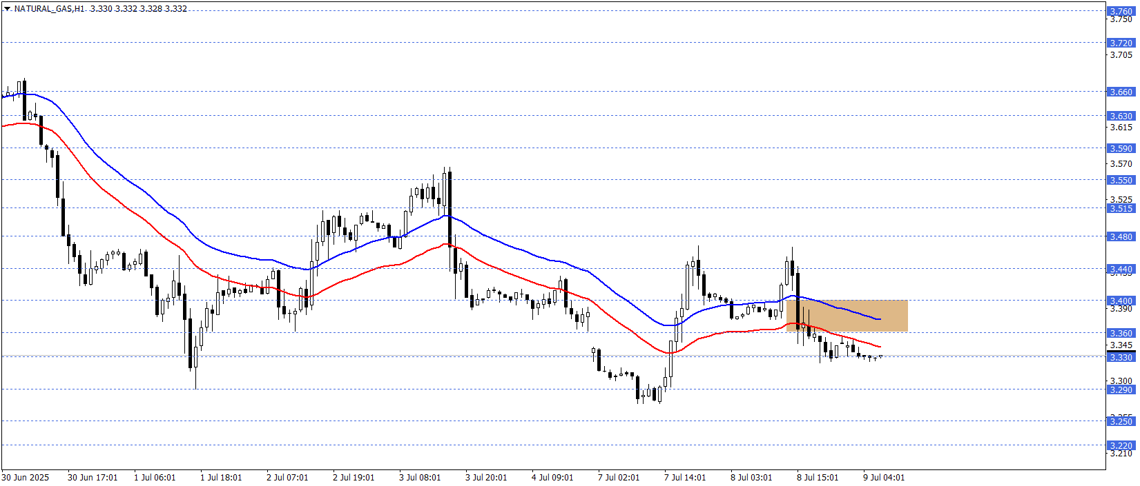The image size is (1140, 486).
Task: Click the 7 Jul 14:01 time label
Action: pyautogui.click(x=685, y=477)
